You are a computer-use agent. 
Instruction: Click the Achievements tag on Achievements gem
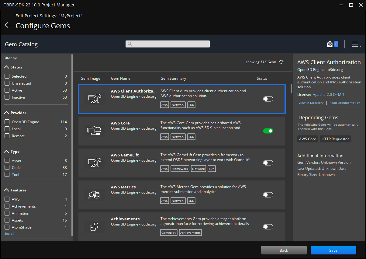pyautogui.click(x=190, y=233)
